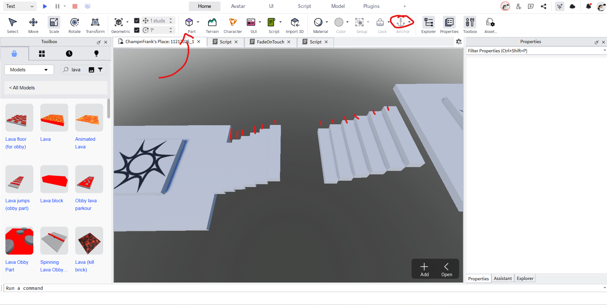Insert a Character into the place
The width and height of the screenshot is (607, 305).
(x=232, y=25)
